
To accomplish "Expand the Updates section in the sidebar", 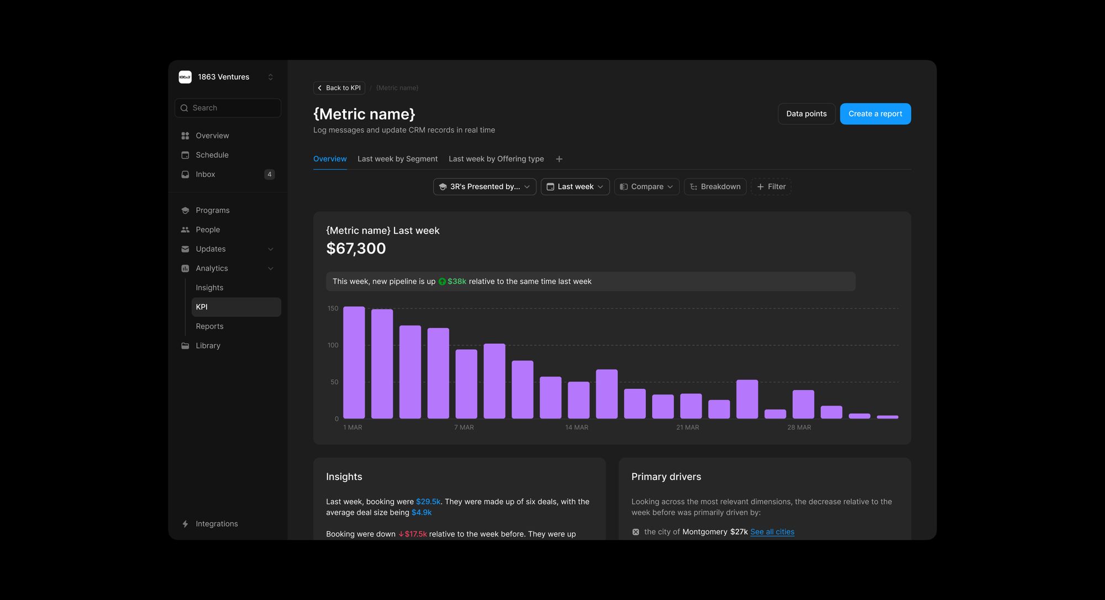I will coord(270,249).
